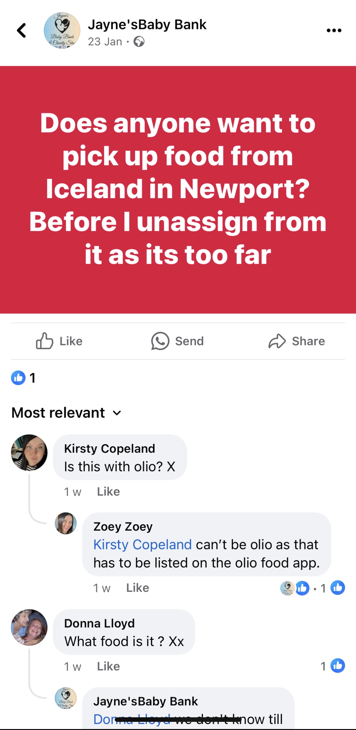
Task: Tap the Share arrow icon
Action: pos(277,341)
